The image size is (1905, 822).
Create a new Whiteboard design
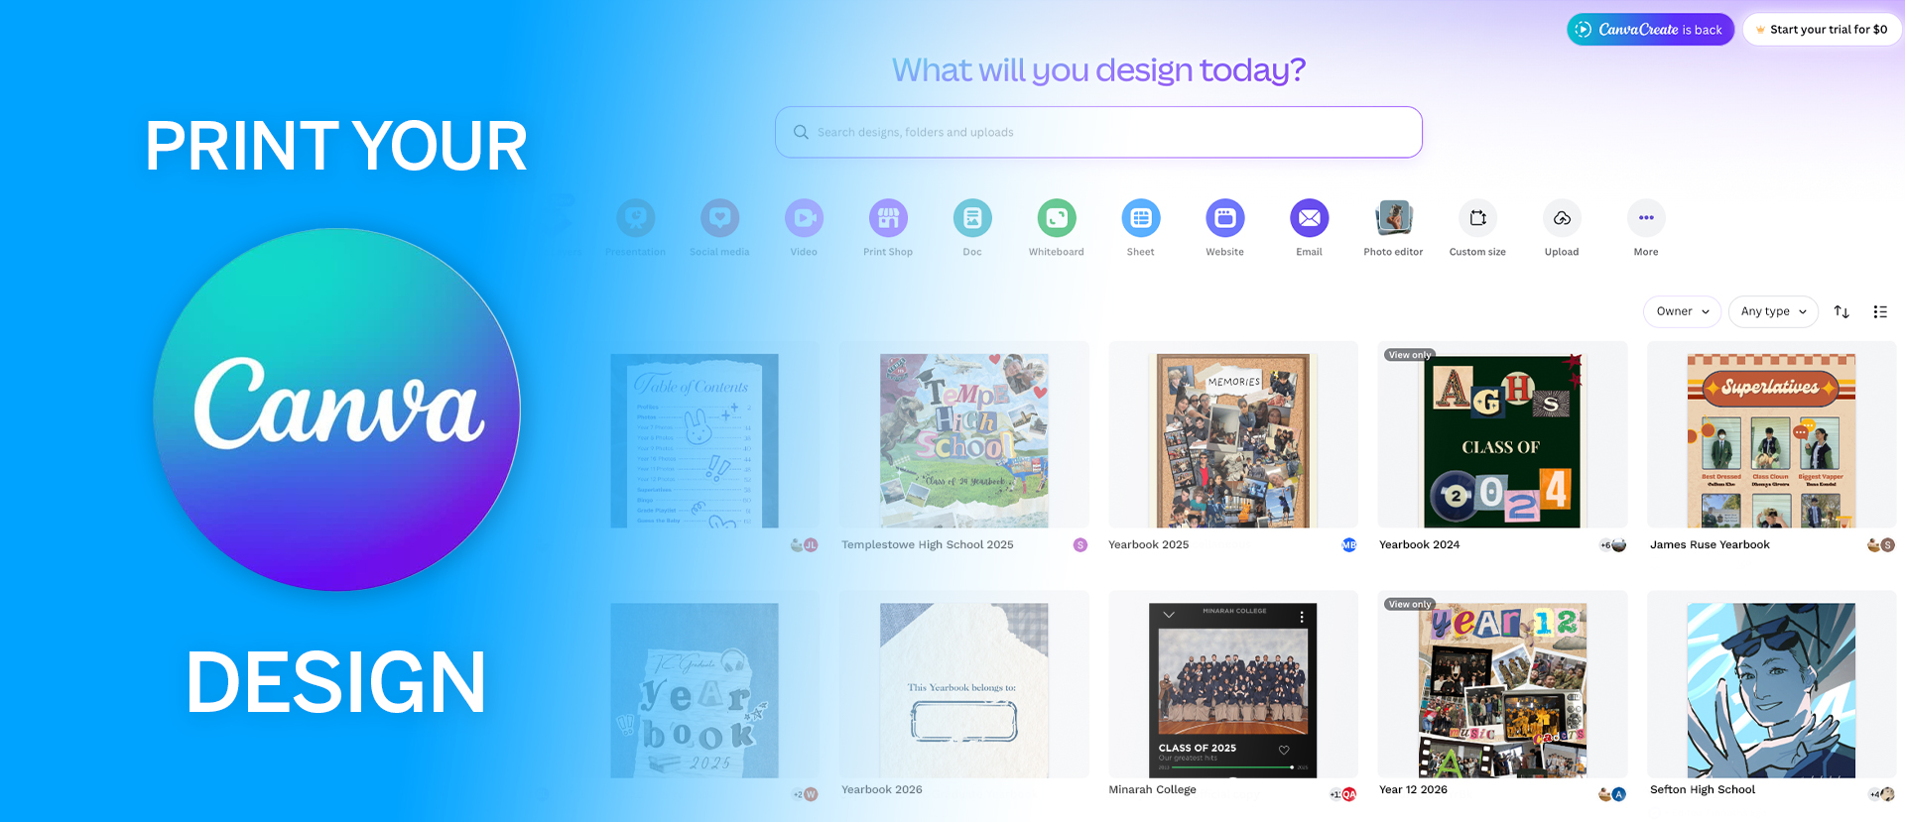coord(1057,218)
